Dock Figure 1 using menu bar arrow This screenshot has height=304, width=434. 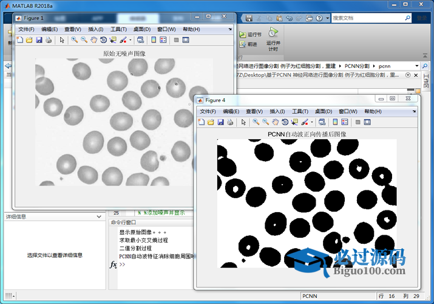pos(230,29)
